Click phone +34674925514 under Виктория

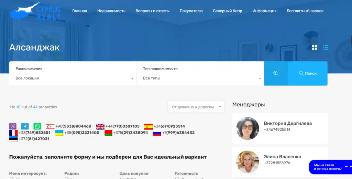coord(277,129)
